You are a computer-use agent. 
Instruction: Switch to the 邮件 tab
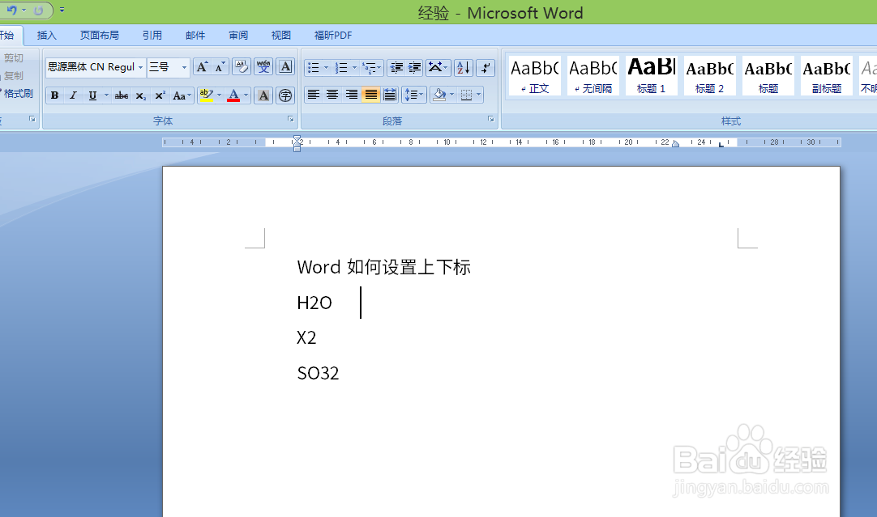click(195, 35)
